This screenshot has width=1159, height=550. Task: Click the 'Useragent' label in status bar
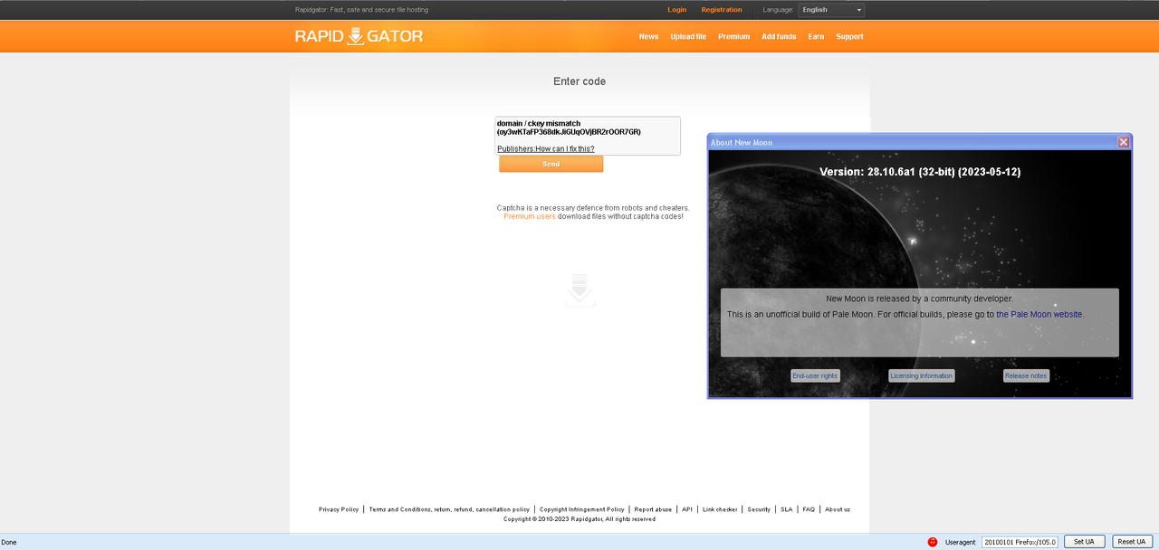(x=960, y=542)
